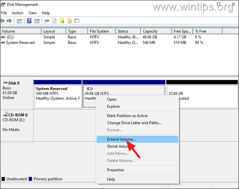Image resolution: width=239 pixels, height=189 pixels.
Task: Click the 4.17 GB free space cell
Action: coord(180,37)
